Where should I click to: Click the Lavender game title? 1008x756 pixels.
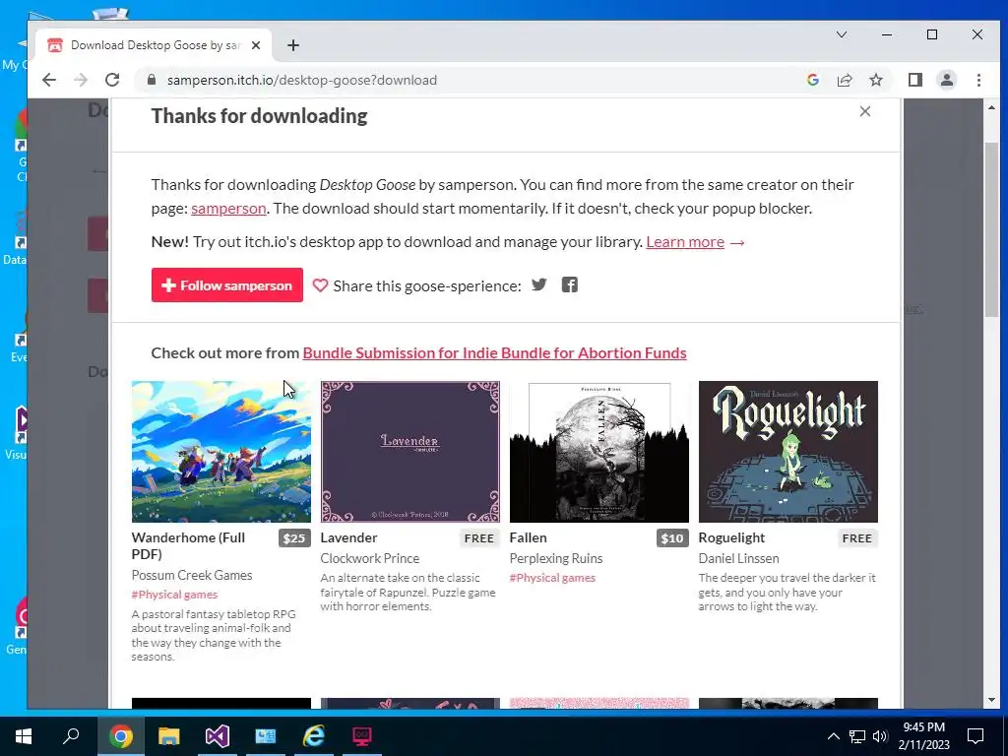click(349, 537)
